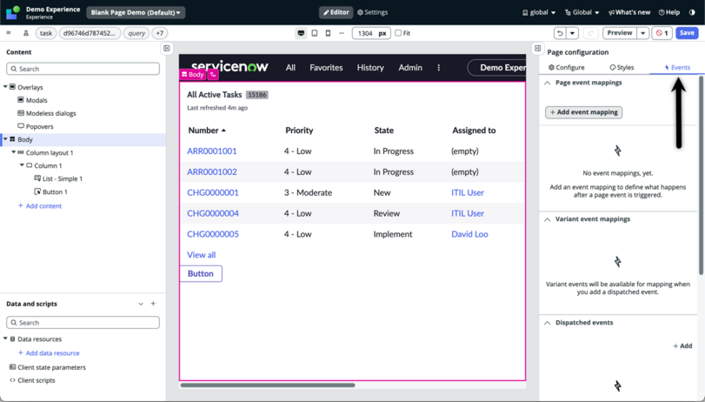Collapse the Dispatched events section
705x402 pixels.
pos(547,323)
